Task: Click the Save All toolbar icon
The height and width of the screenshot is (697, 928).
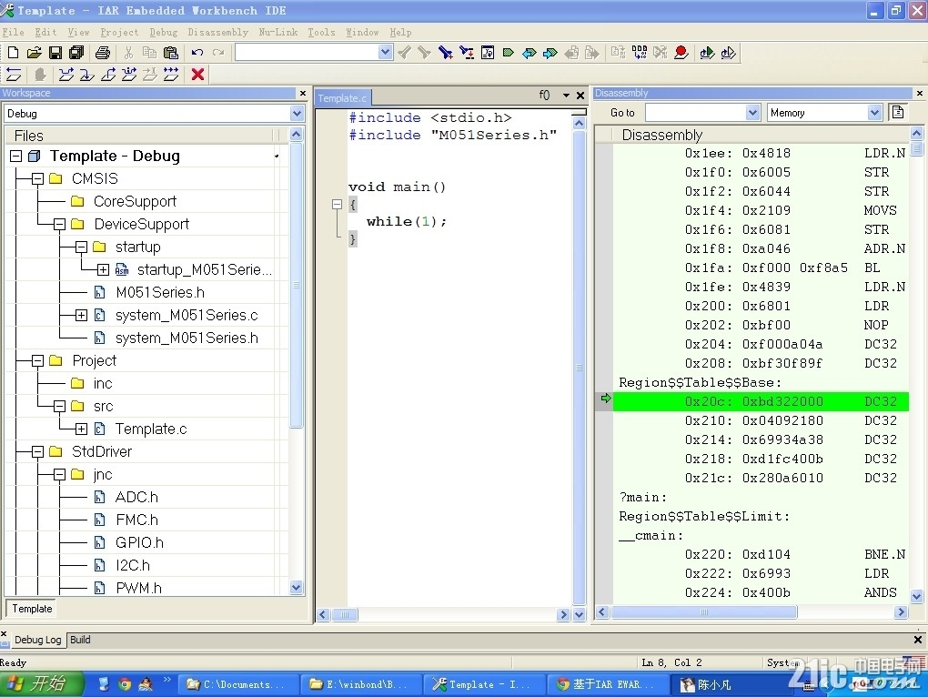Action: pos(76,53)
